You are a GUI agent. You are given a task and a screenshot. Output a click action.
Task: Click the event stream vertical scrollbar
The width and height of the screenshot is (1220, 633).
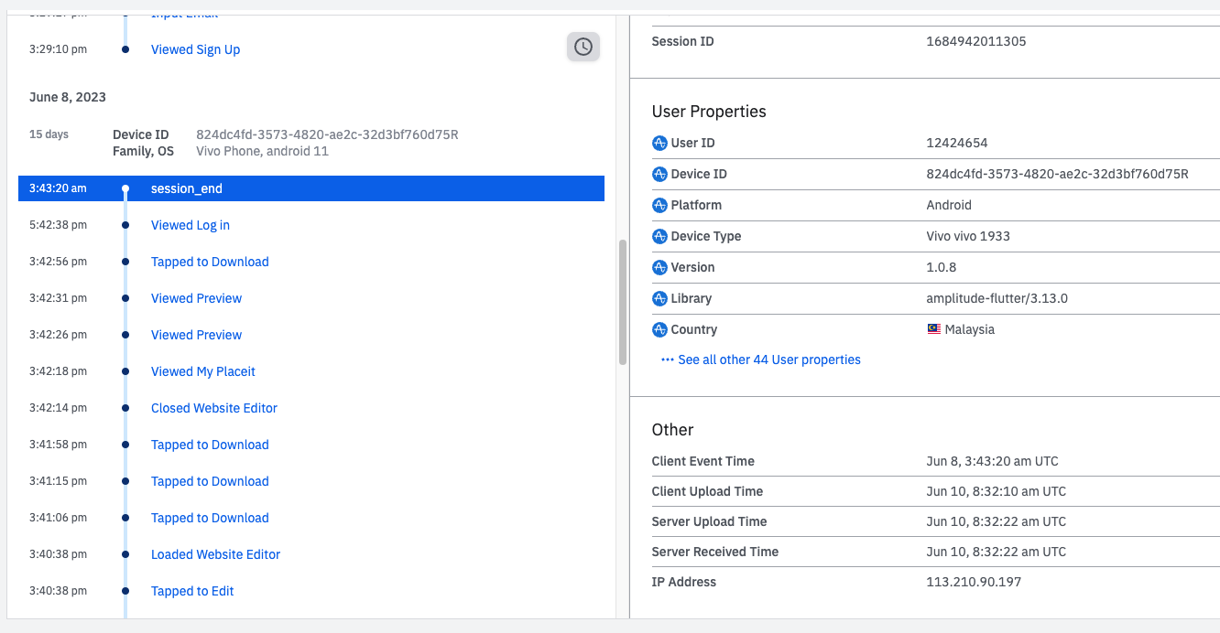click(623, 302)
